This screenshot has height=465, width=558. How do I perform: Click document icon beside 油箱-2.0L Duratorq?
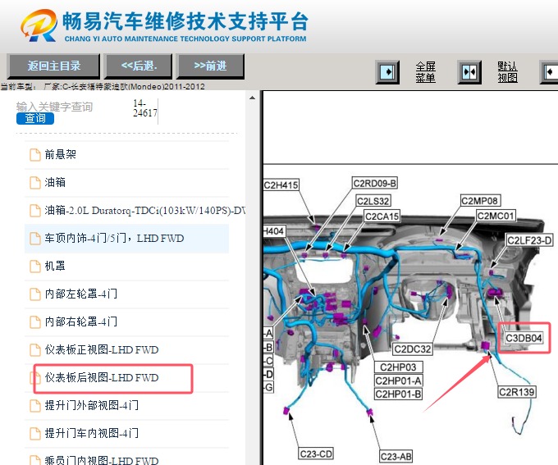click(34, 211)
